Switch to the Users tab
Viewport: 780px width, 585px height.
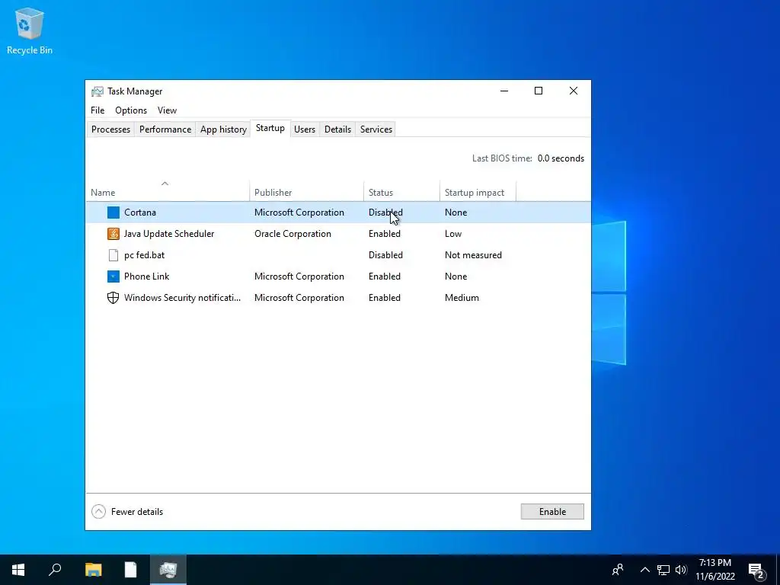coord(305,129)
